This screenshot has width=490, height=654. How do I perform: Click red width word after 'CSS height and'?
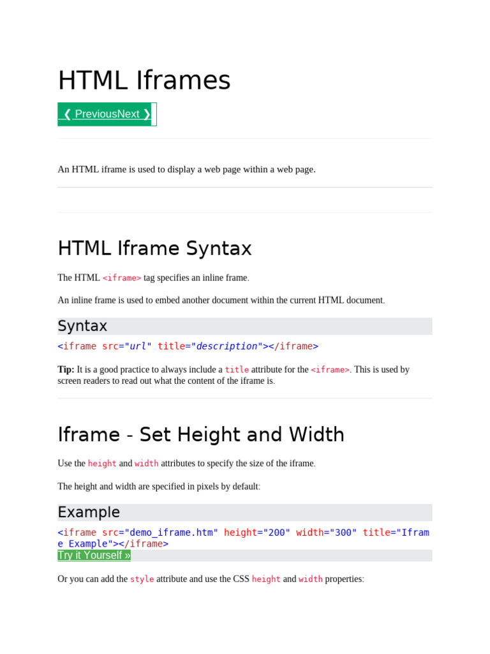pos(311,579)
